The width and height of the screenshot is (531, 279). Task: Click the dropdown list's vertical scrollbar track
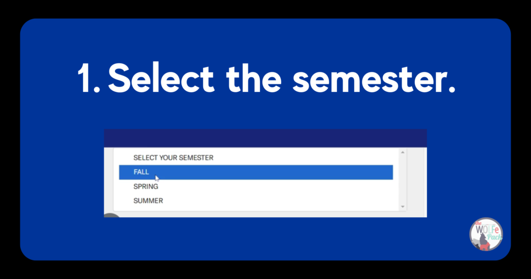coord(402,179)
